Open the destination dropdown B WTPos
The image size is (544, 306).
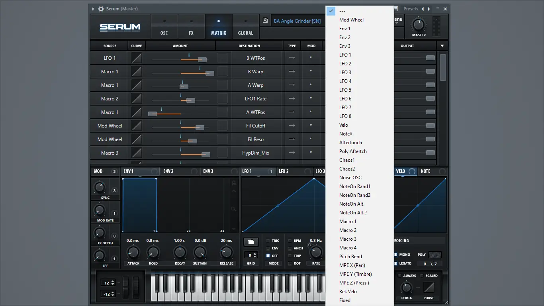(256, 58)
